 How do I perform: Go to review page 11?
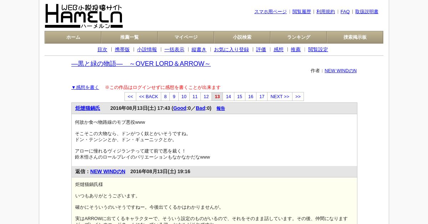pyautogui.click(x=195, y=97)
